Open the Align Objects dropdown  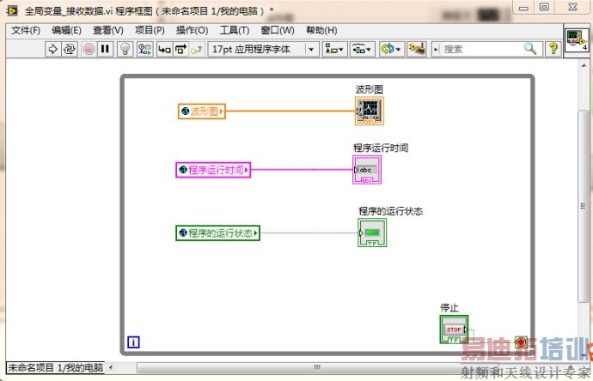coord(334,49)
